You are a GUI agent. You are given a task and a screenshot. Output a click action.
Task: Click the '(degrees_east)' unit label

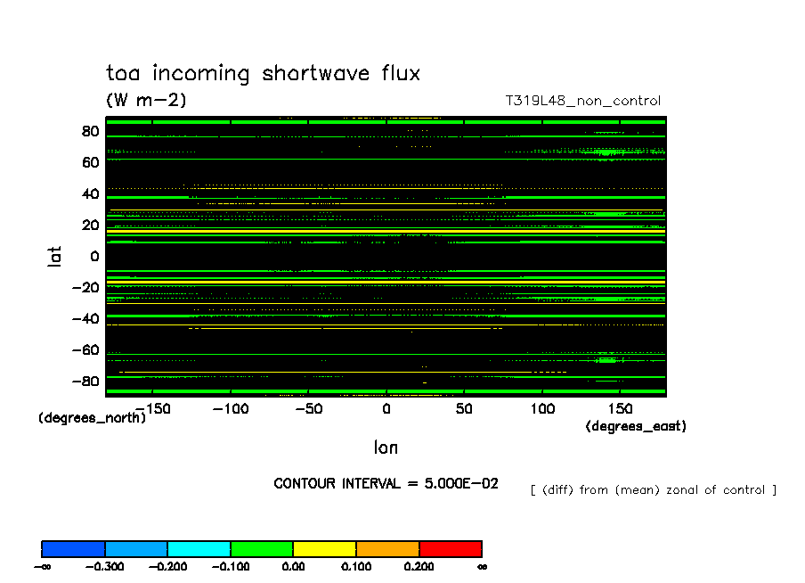point(636,427)
